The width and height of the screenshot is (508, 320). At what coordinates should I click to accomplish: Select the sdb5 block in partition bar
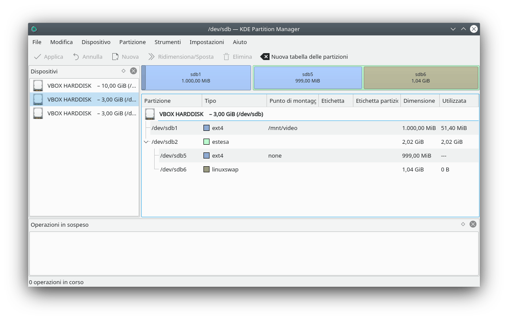coord(308,78)
